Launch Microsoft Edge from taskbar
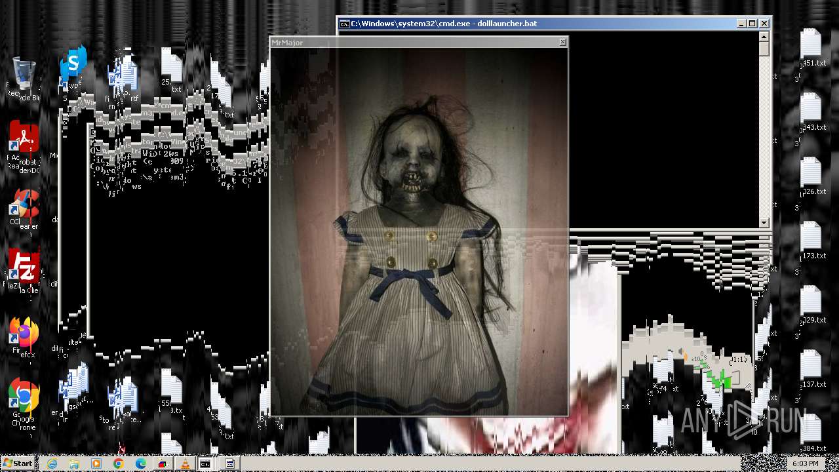This screenshot has height=472, width=839. click(141, 463)
